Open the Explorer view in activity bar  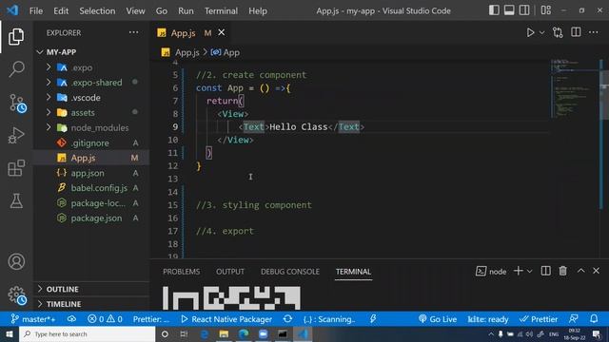(x=16, y=36)
